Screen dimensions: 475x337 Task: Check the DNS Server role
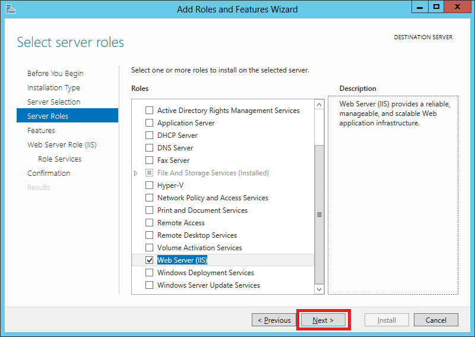point(150,148)
